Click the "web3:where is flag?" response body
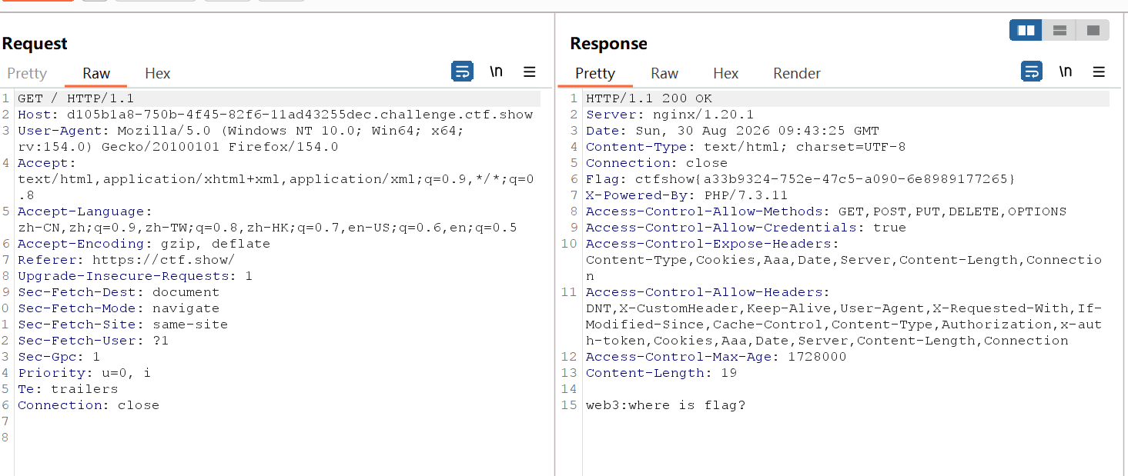Screen dimensions: 1128x476 (666, 405)
